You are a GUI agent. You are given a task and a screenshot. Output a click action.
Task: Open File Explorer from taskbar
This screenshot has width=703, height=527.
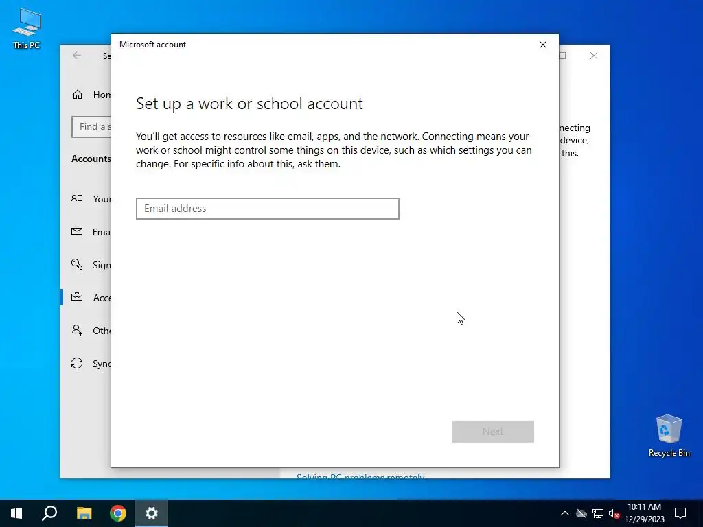(84, 513)
